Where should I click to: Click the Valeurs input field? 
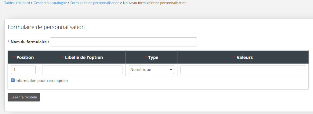tap(243, 70)
